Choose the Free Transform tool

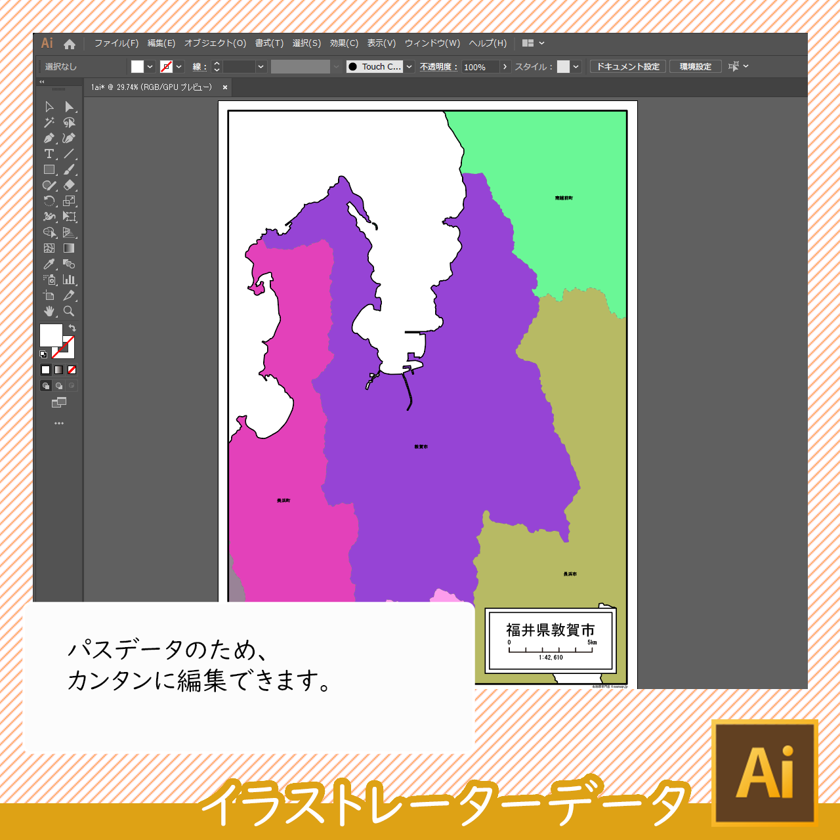point(69,217)
